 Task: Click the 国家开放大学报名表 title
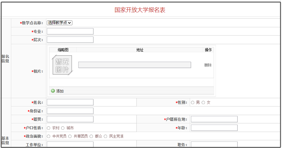[140, 10]
